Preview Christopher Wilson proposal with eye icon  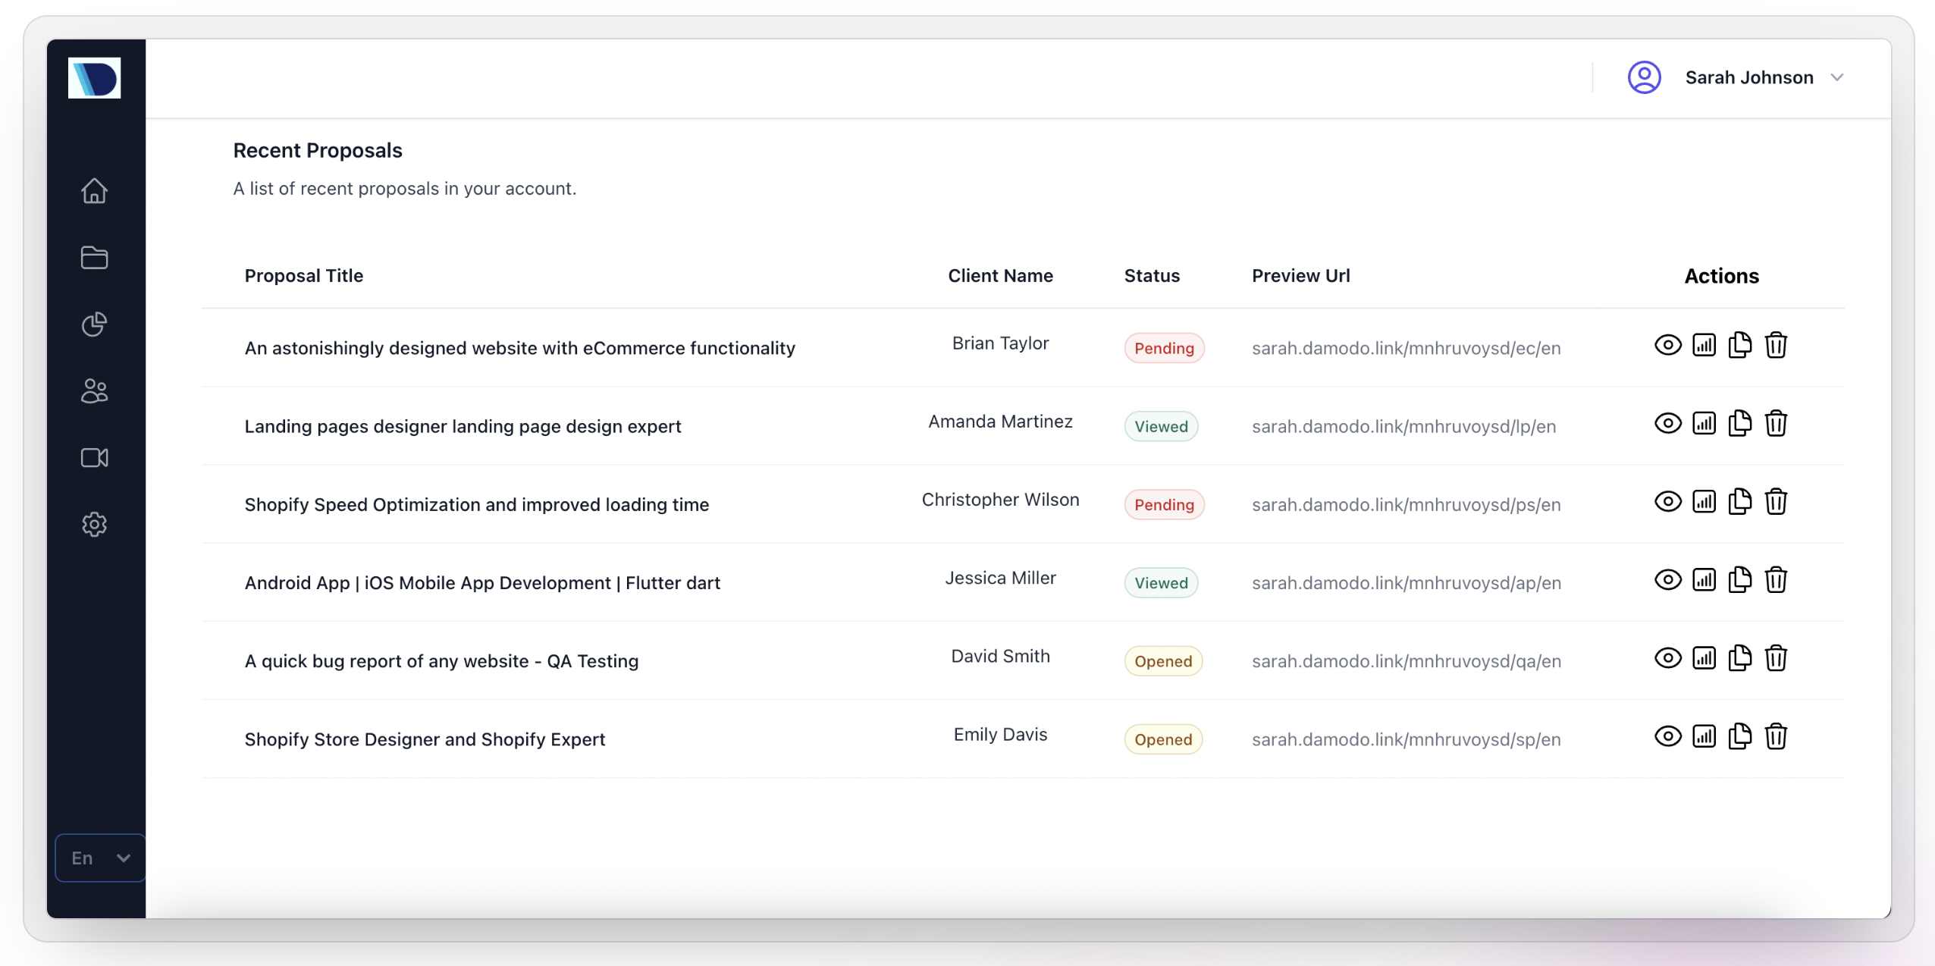1668,501
